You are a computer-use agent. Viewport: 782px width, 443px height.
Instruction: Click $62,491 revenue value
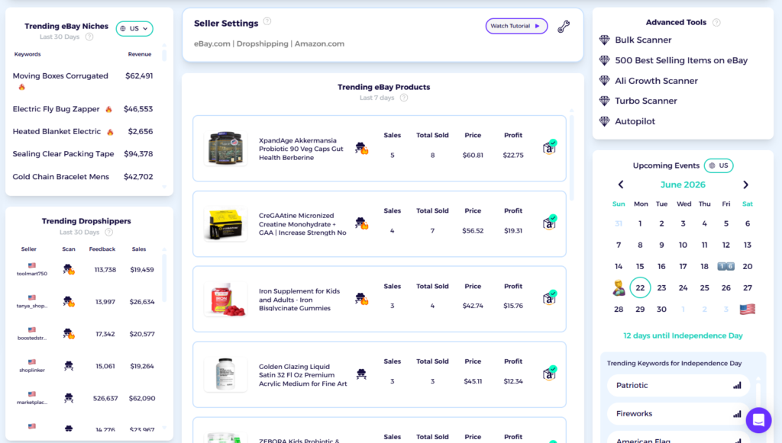click(x=139, y=75)
